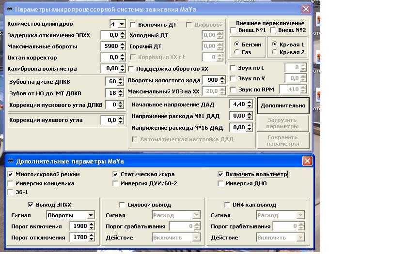This screenshot has height=254, width=407.
Task: Enable DH4 как выход option
Action: (228, 205)
